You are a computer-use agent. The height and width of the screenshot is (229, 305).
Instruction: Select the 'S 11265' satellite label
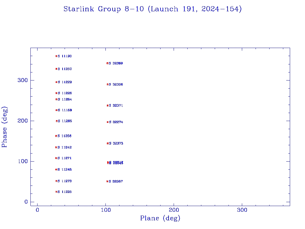point(65,121)
